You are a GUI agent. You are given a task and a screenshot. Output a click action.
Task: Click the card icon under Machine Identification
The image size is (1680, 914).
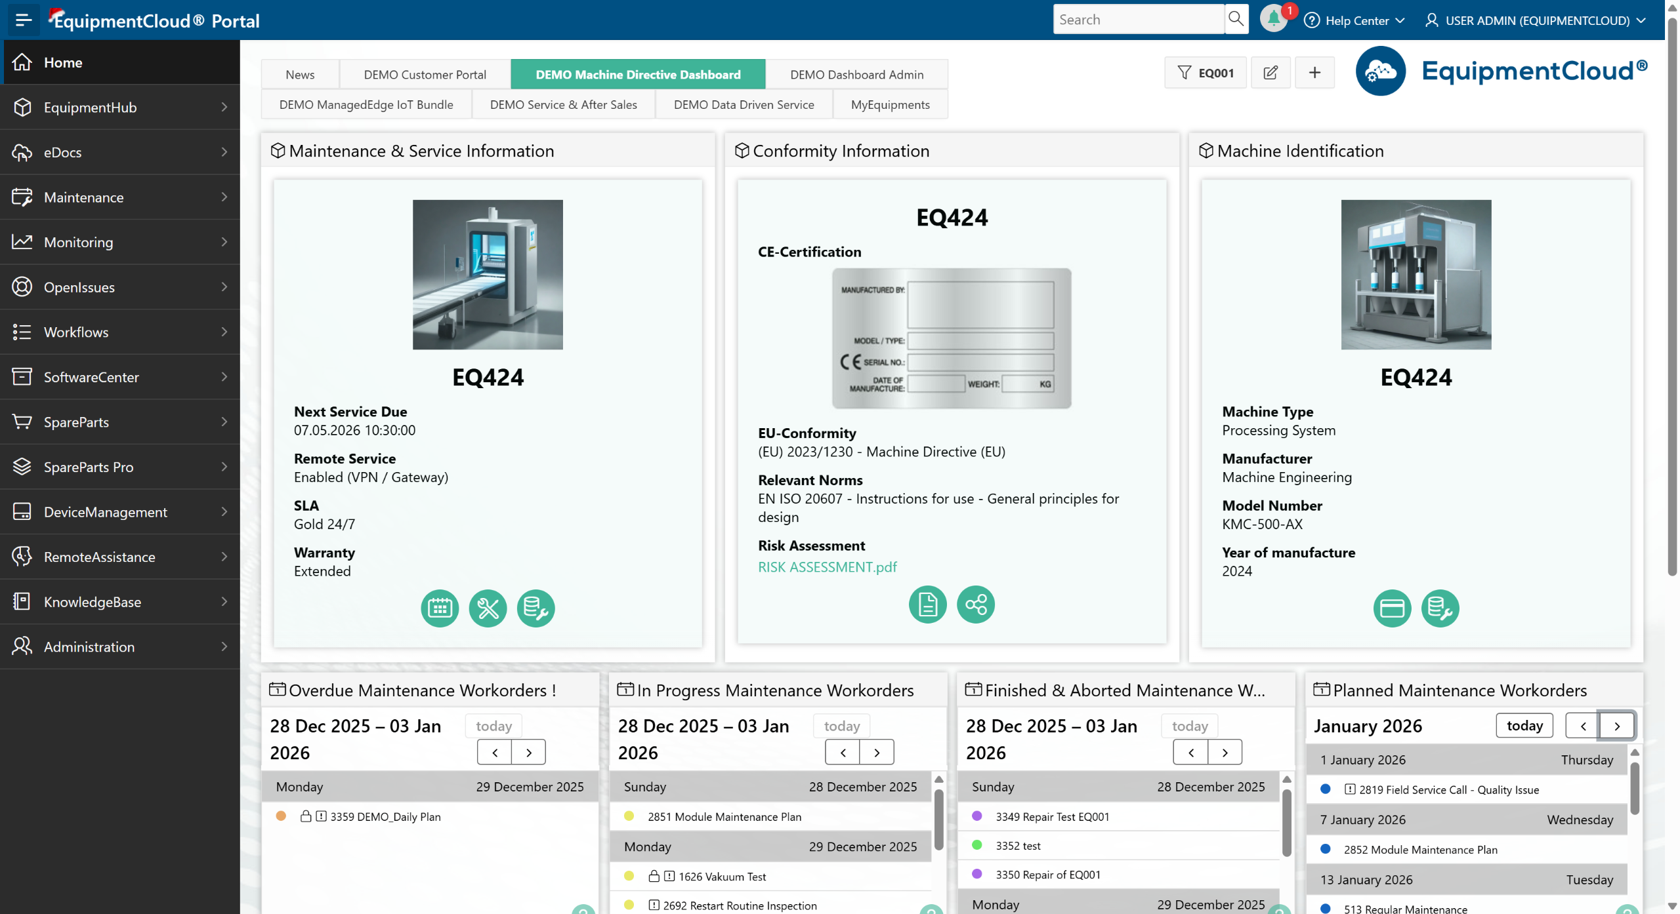click(1392, 608)
